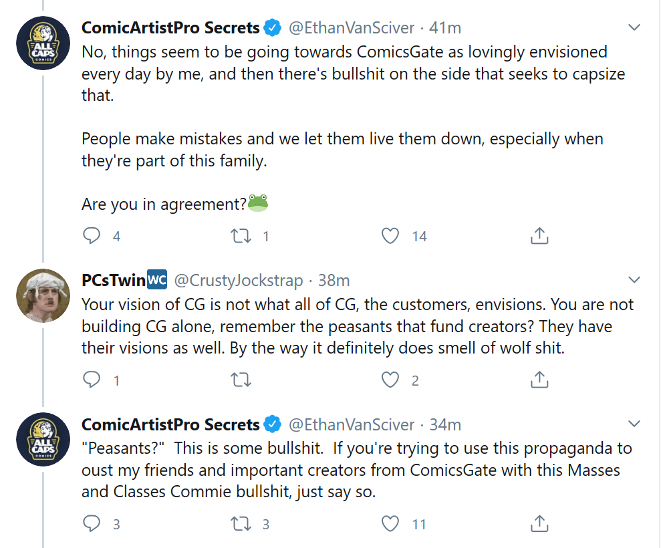
Task: Open the @CrustyJockstrap profile handle
Action: click(238, 281)
